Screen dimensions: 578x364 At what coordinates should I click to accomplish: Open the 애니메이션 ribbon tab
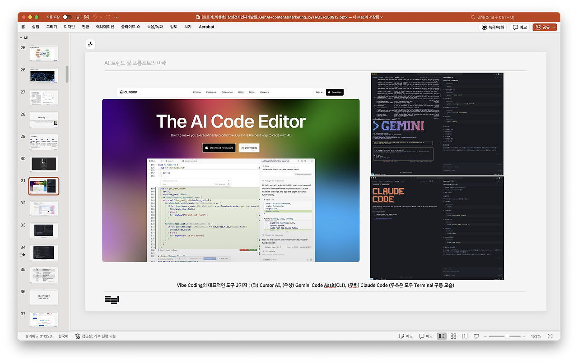pos(105,27)
